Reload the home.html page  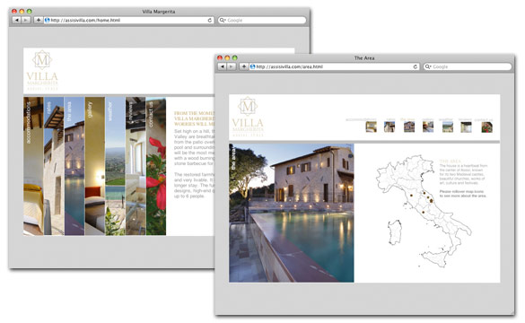tap(210, 20)
